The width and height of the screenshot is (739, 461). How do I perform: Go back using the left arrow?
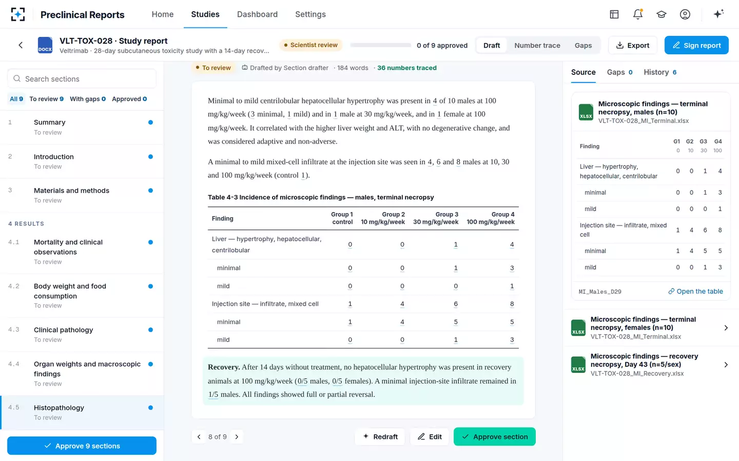coord(21,45)
